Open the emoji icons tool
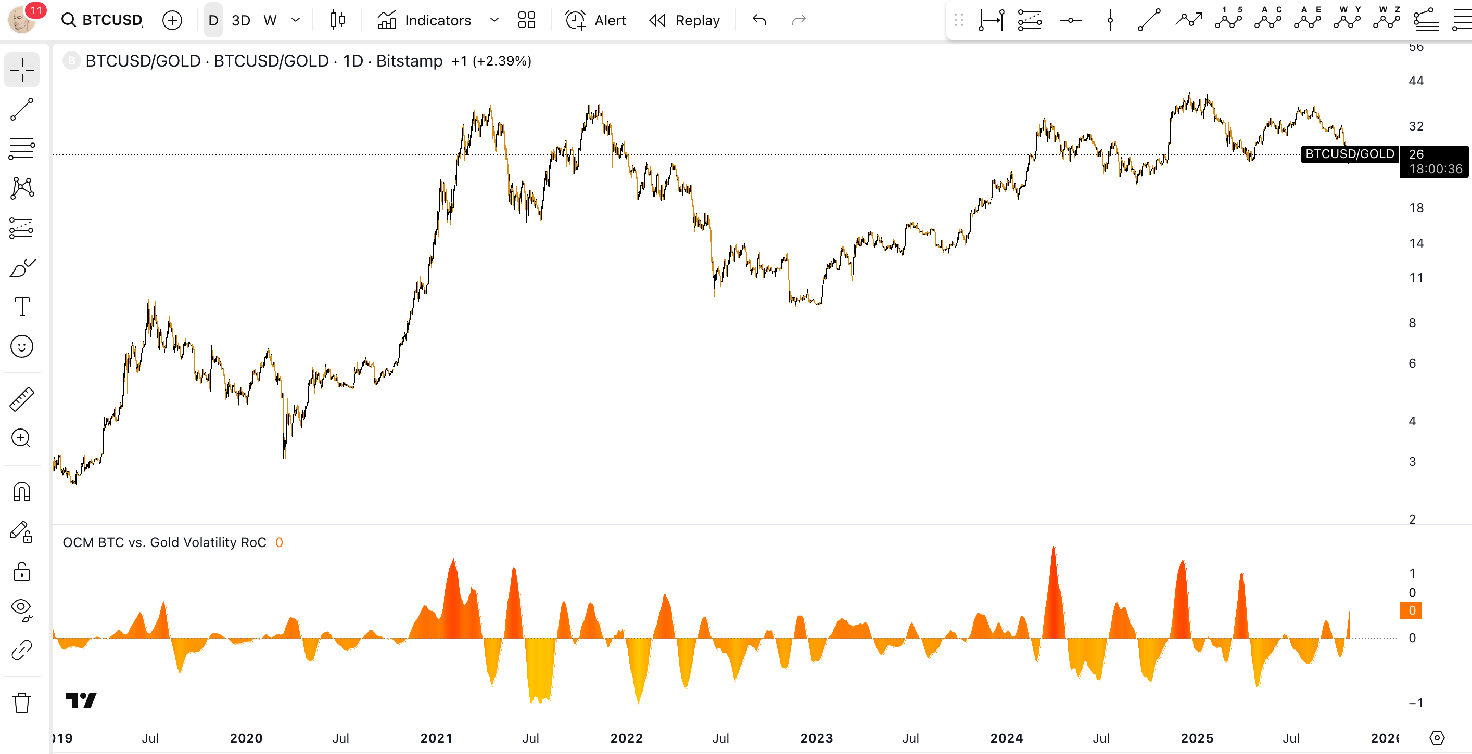 [22, 346]
